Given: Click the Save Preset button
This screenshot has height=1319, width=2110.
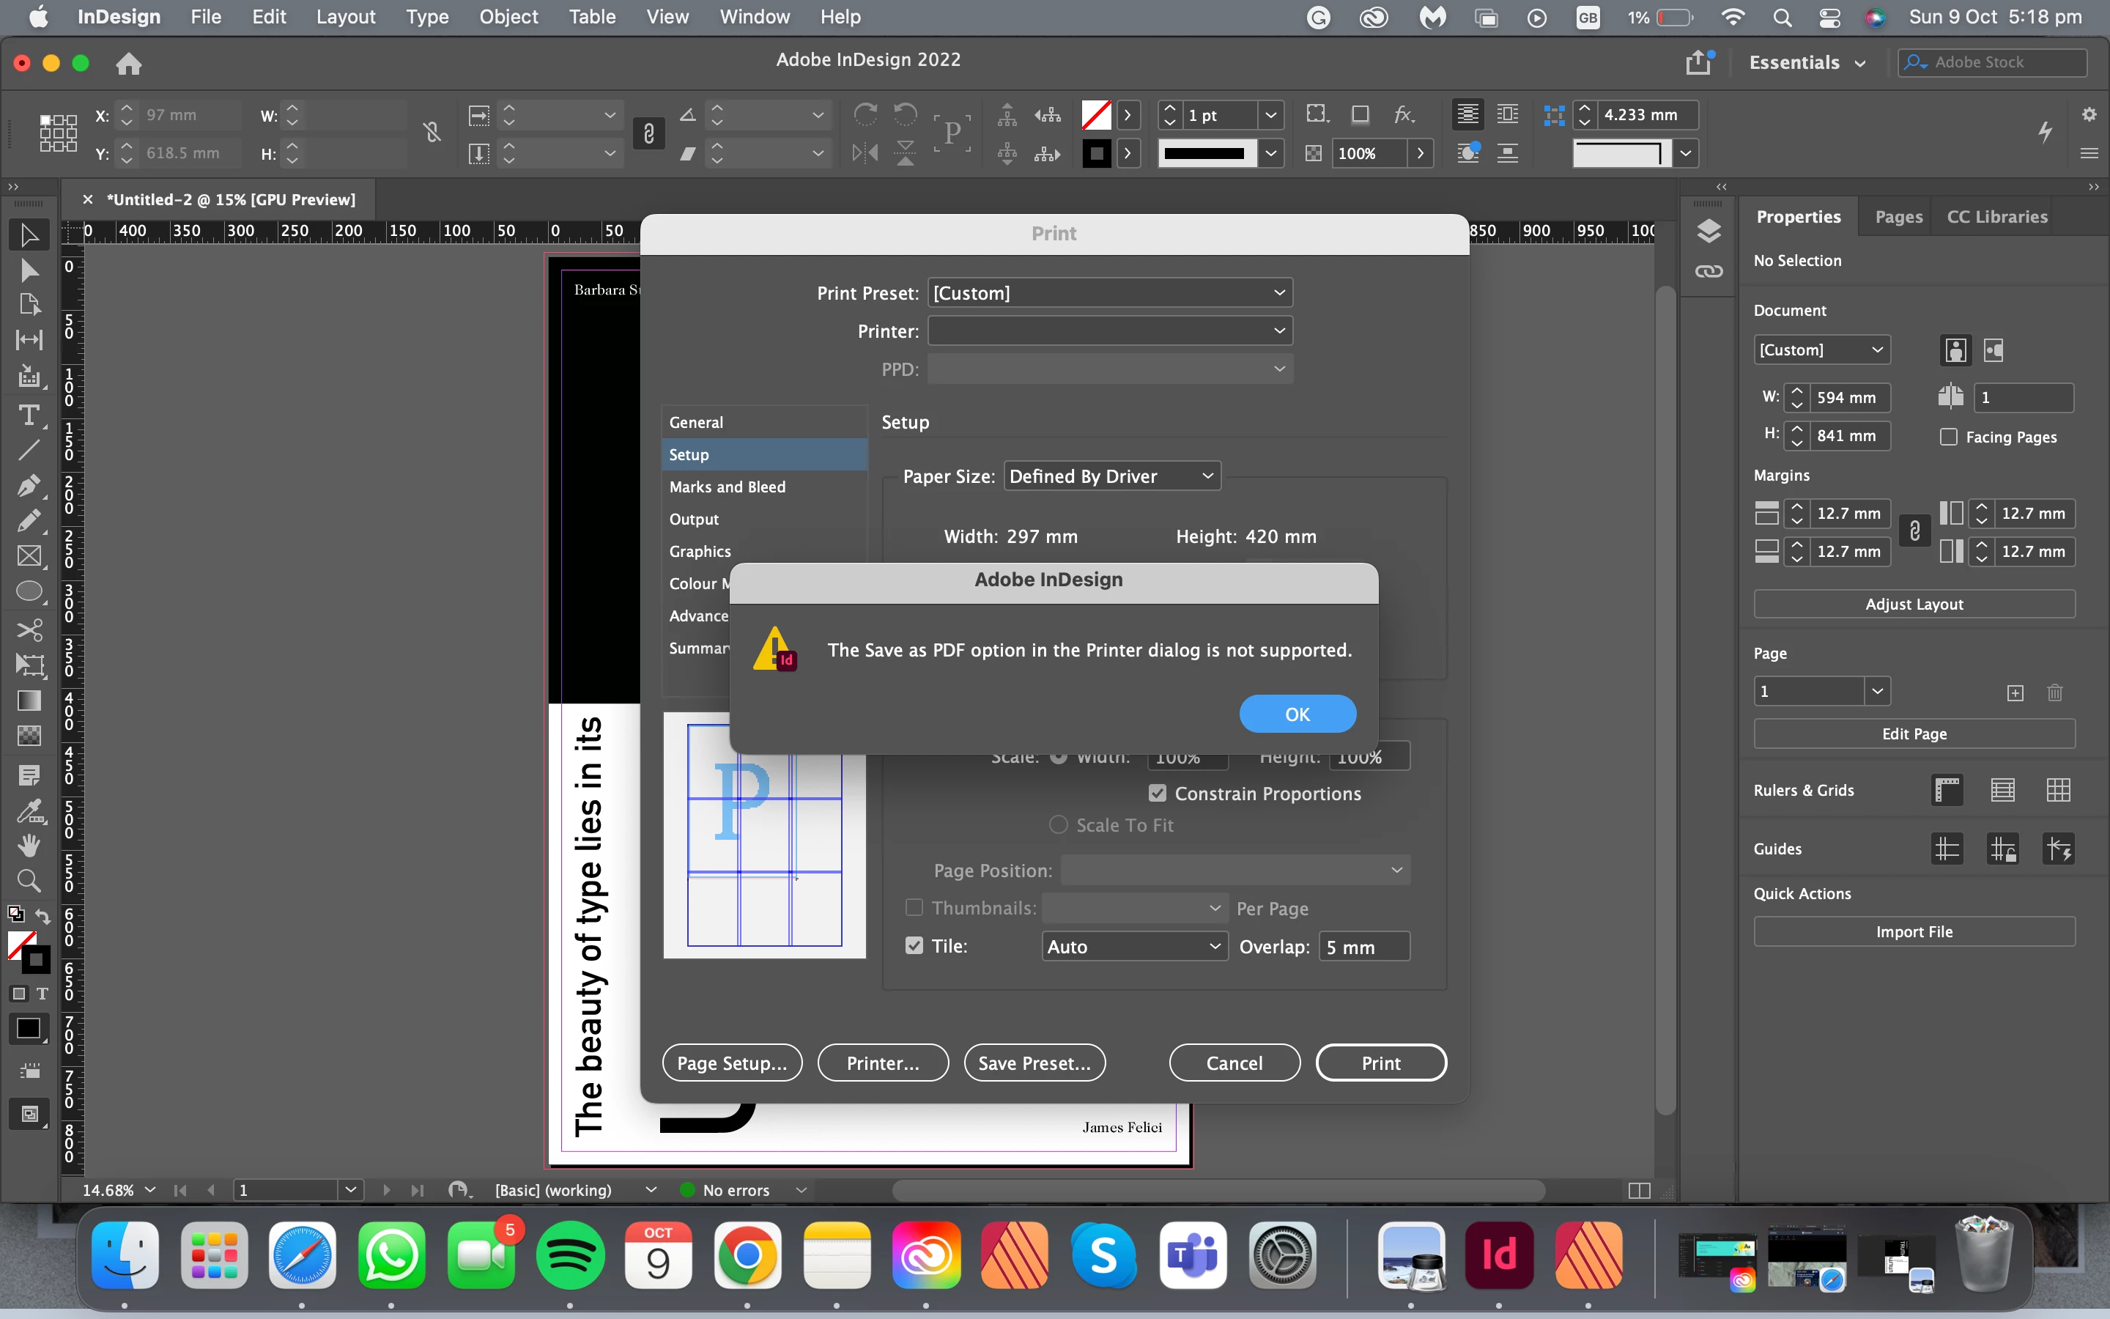Looking at the screenshot, I should (1034, 1063).
